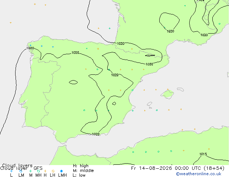Click the LM legend label text

pyautogui.click(x=21, y=175)
